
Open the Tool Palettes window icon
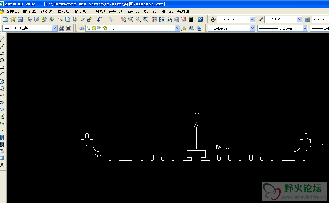(x=169, y=20)
